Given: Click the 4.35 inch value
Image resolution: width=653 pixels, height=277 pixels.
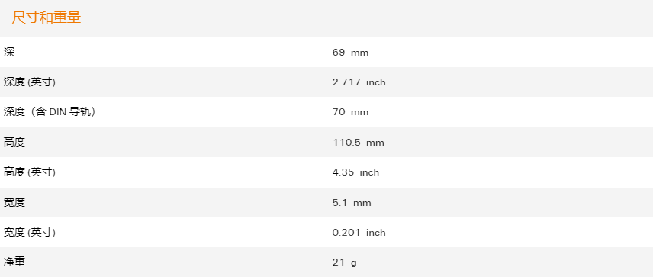Looking at the screenshot, I should coord(355,172).
